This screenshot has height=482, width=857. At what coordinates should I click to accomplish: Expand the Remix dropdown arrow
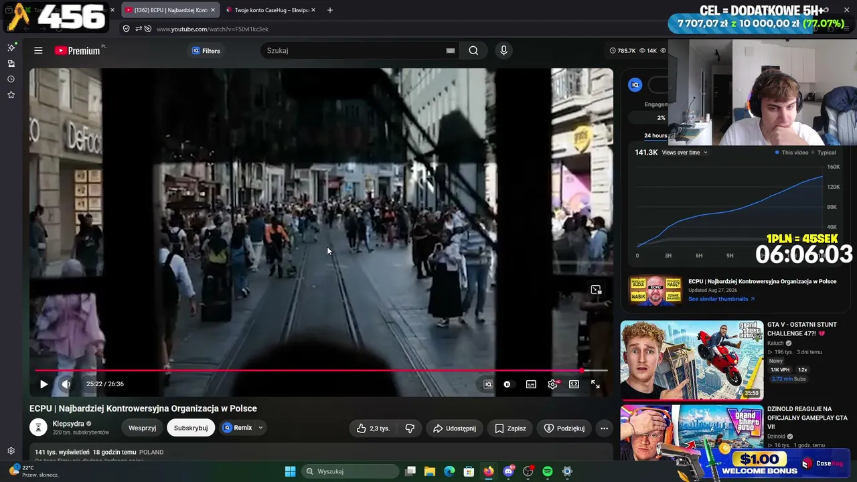point(260,428)
